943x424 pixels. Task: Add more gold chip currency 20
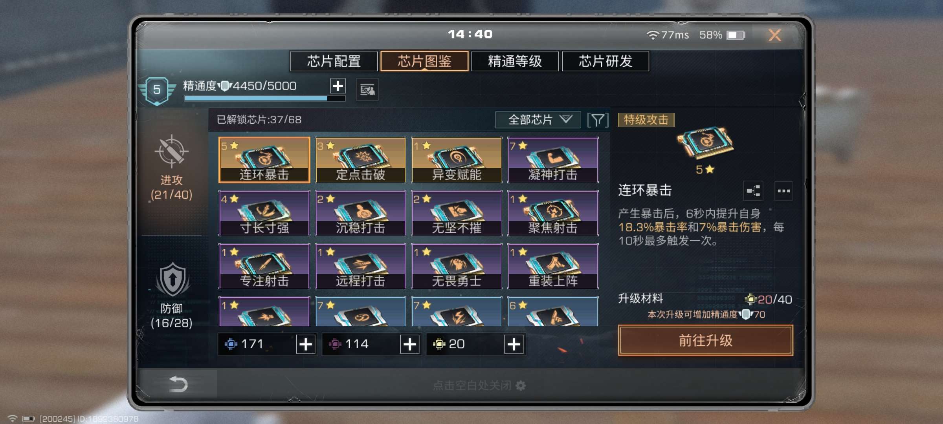(514, 344)
